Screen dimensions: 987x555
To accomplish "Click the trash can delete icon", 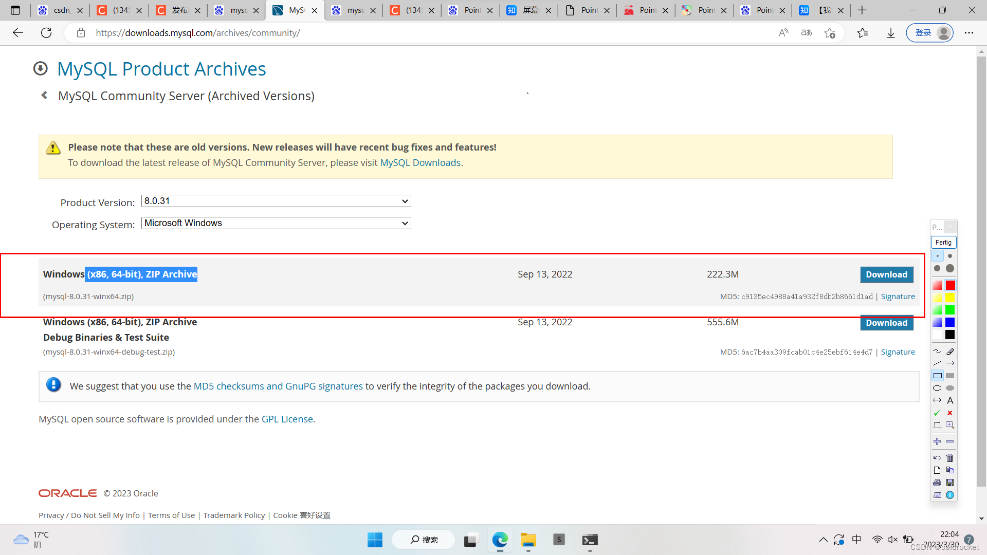I will click(x=950, y=458).
